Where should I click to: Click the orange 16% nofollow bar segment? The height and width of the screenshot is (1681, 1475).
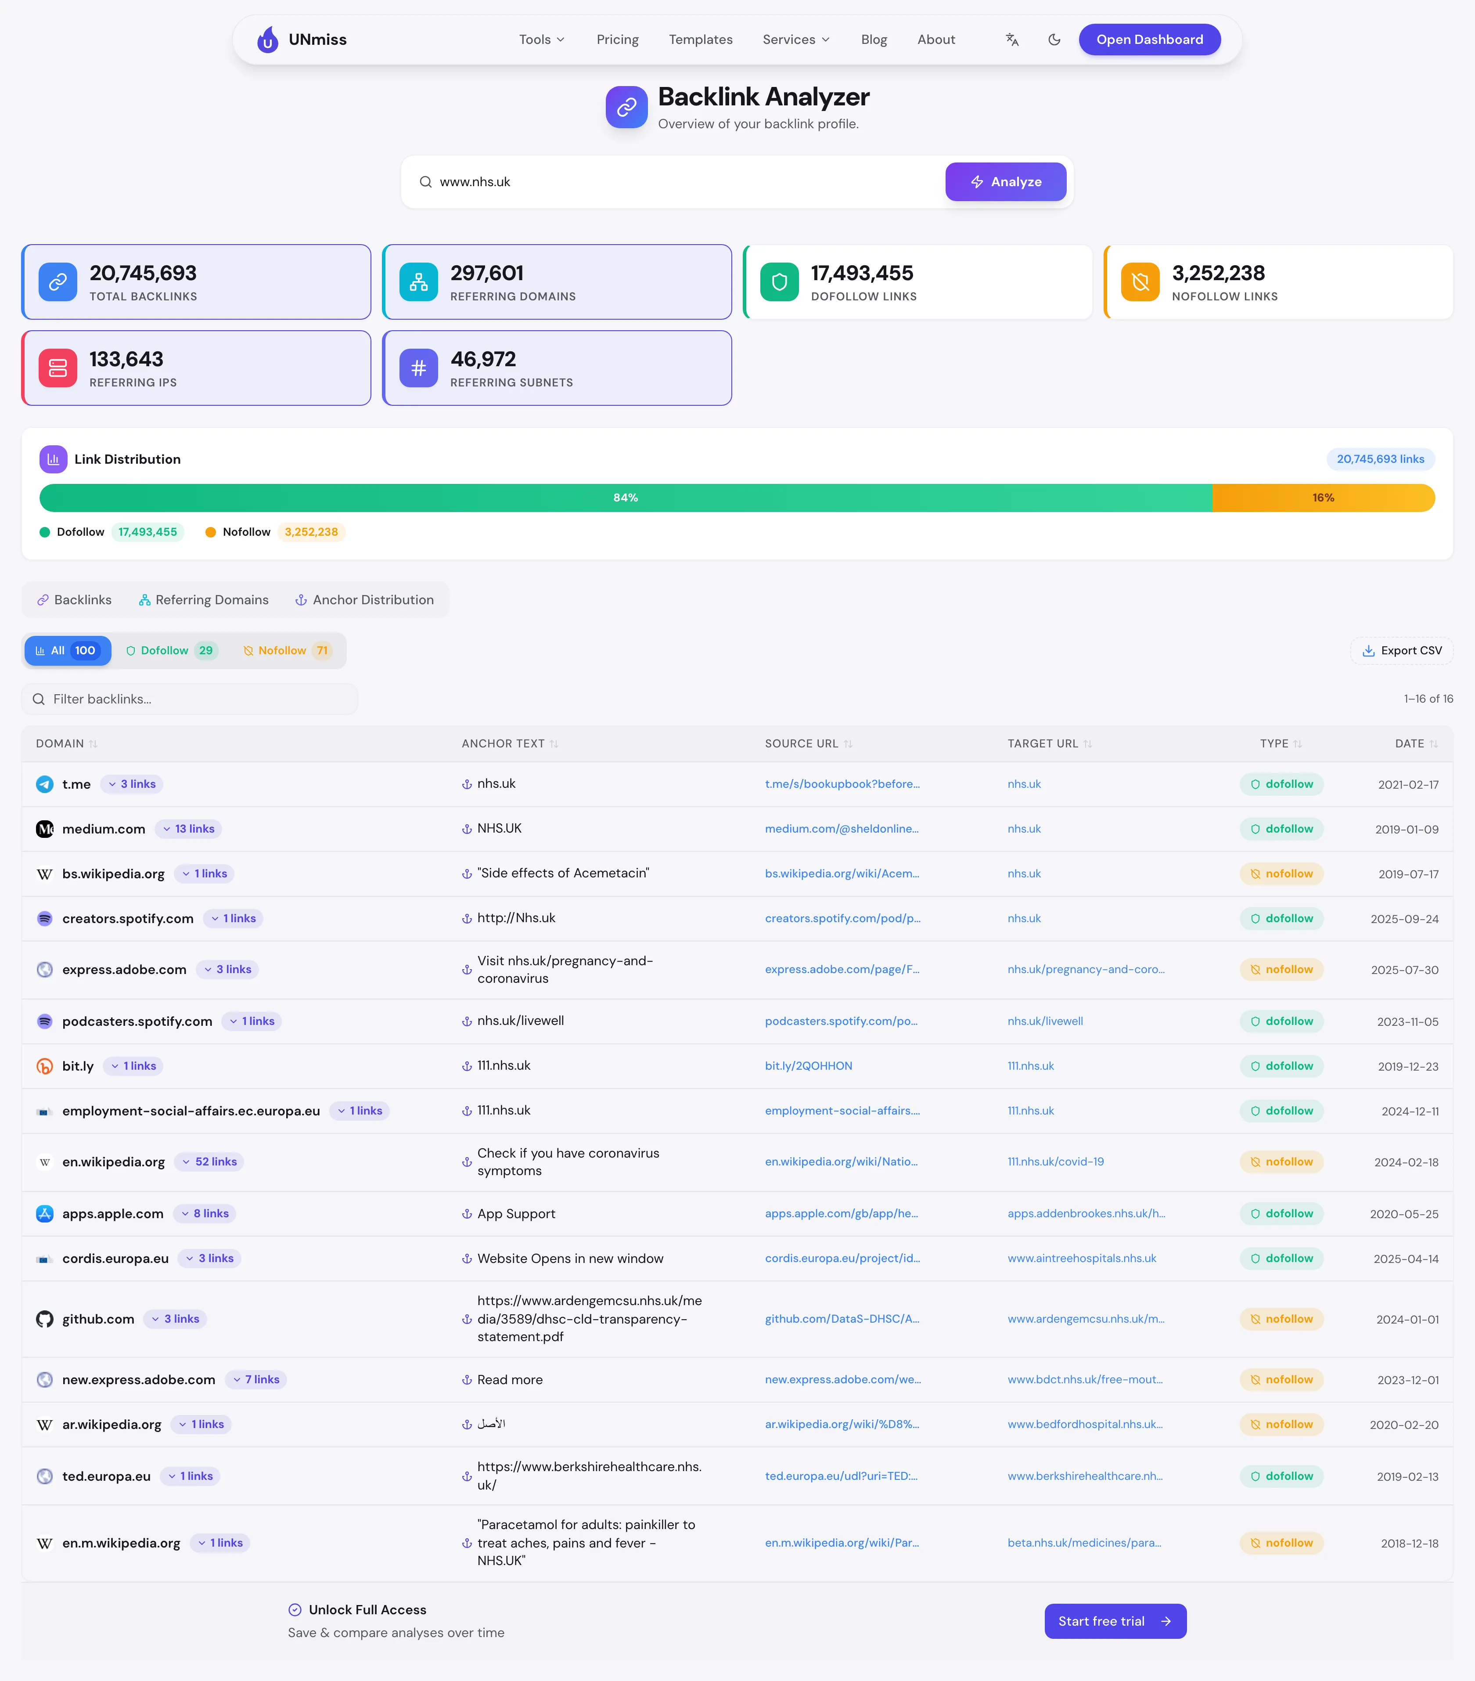1324,498
